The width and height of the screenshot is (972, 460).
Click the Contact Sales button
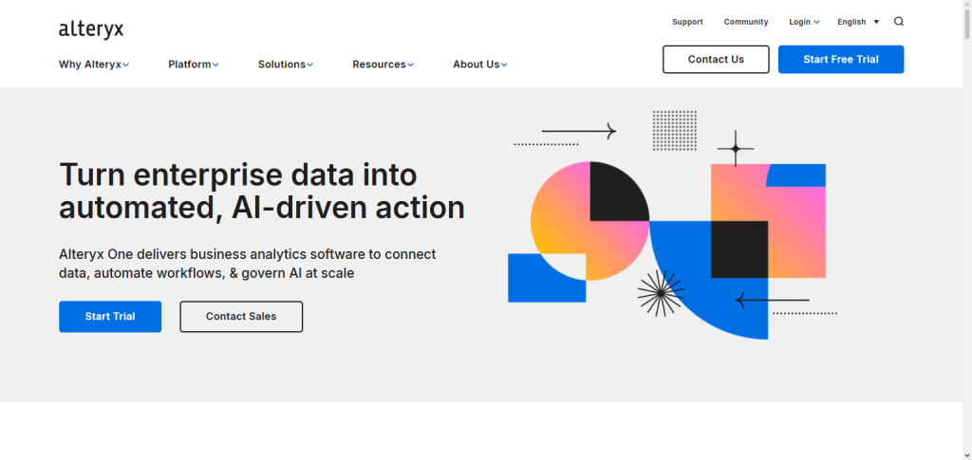pos(241,317)
